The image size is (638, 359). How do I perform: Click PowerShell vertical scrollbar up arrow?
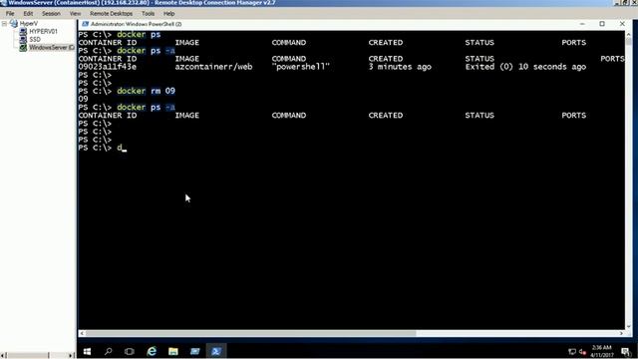tap(629, 34)
